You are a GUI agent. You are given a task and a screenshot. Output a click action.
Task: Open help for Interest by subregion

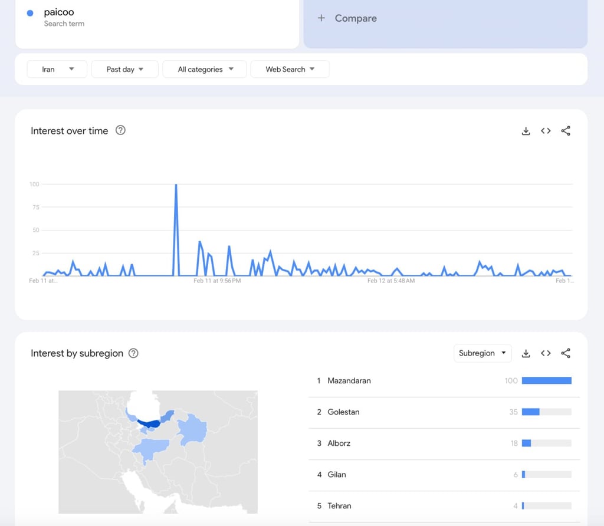[133, 353]
